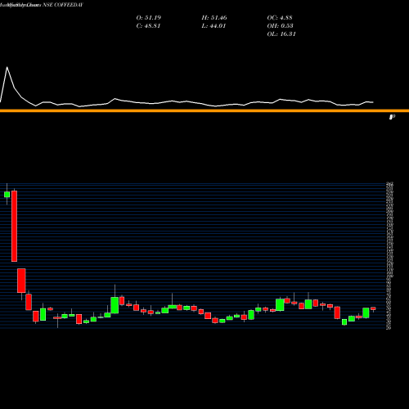Click the OC: 4.88 reading
Screen dimensions: 409x409
[280, 18]
